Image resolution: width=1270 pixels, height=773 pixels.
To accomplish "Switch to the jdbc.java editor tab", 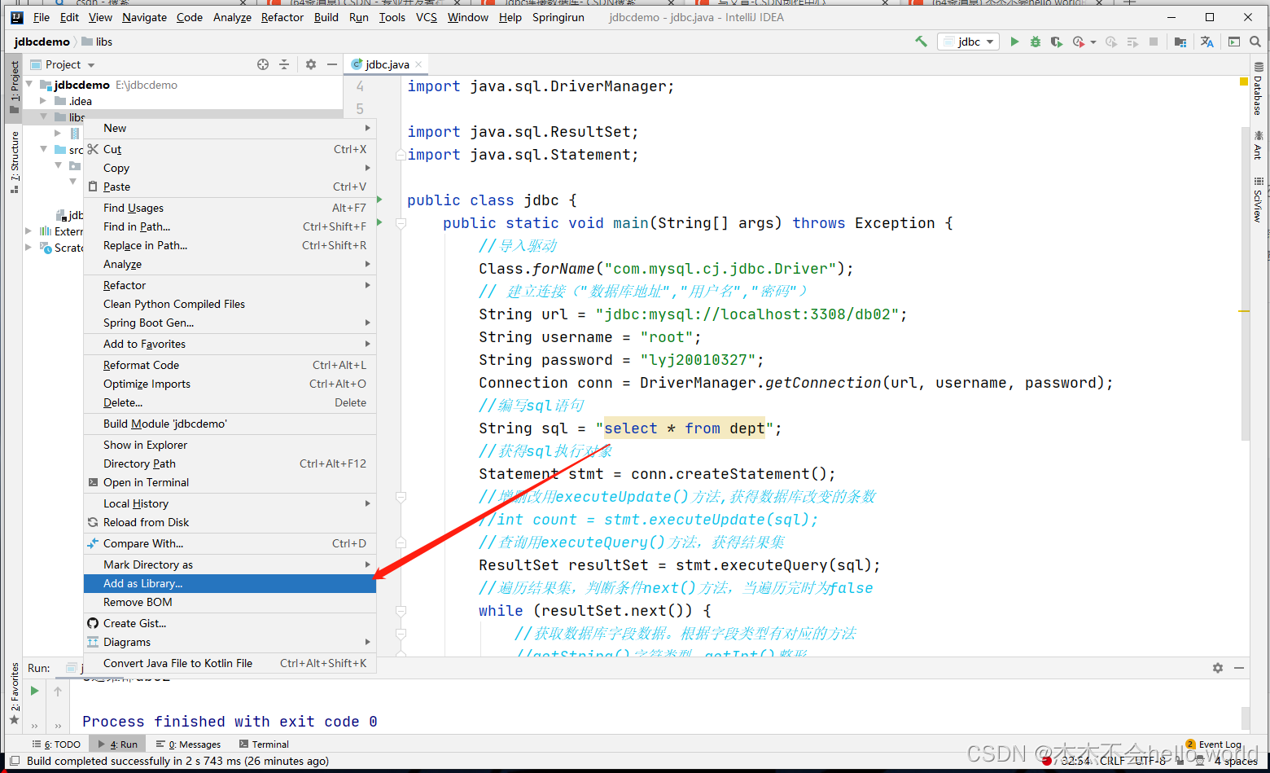I will point(387,64).
